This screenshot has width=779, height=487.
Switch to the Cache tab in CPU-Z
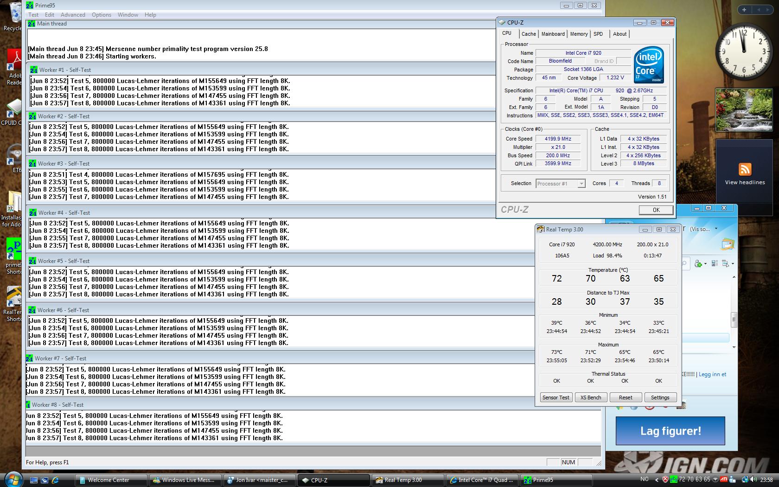(529, 34)
